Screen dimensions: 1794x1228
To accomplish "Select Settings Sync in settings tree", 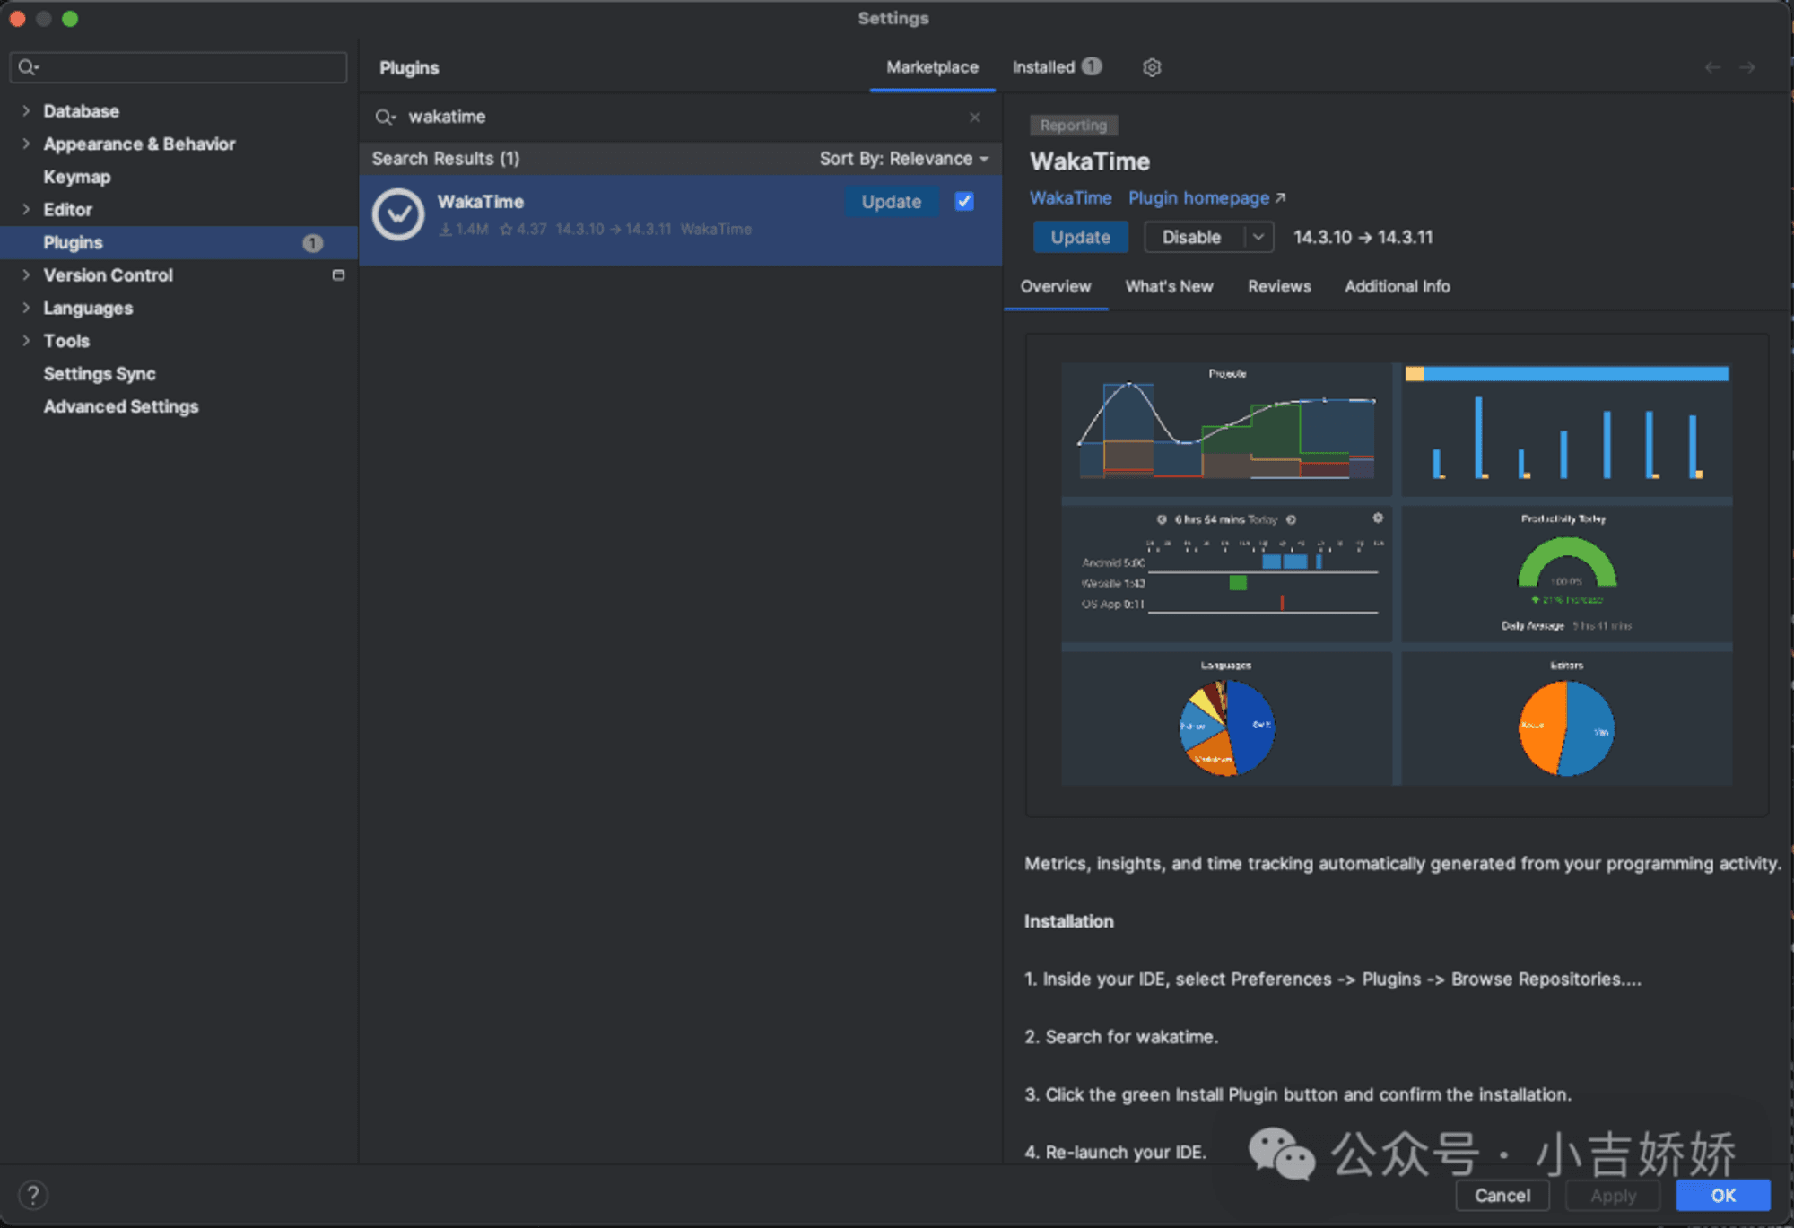I will [100, 373].
